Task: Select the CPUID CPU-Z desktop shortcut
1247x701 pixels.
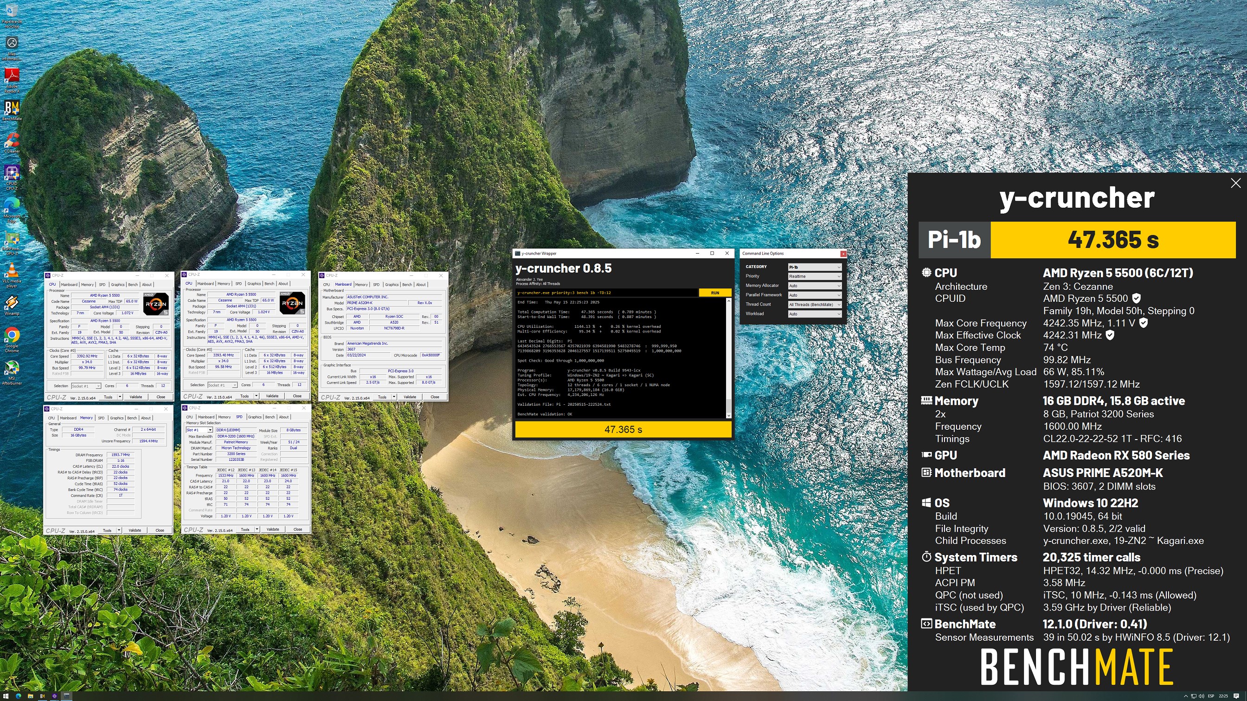Action: pyautogui.click(x=12, y=178)
